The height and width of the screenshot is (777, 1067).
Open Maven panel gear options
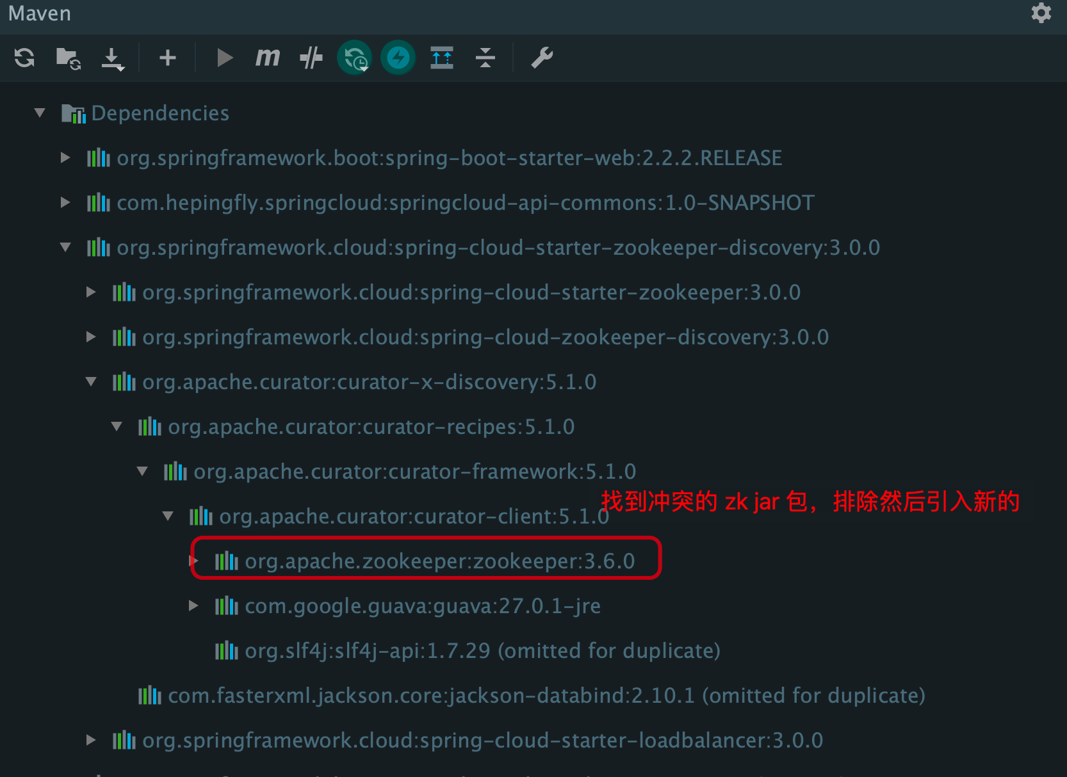click(1041, 13)
